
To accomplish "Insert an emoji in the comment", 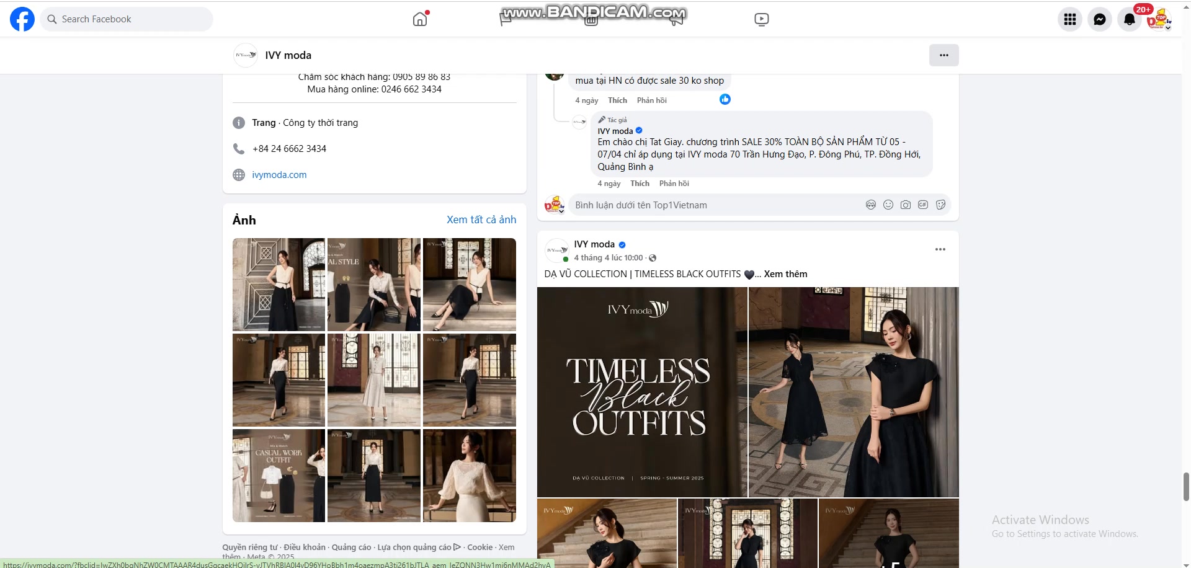I will click(888, 205).
